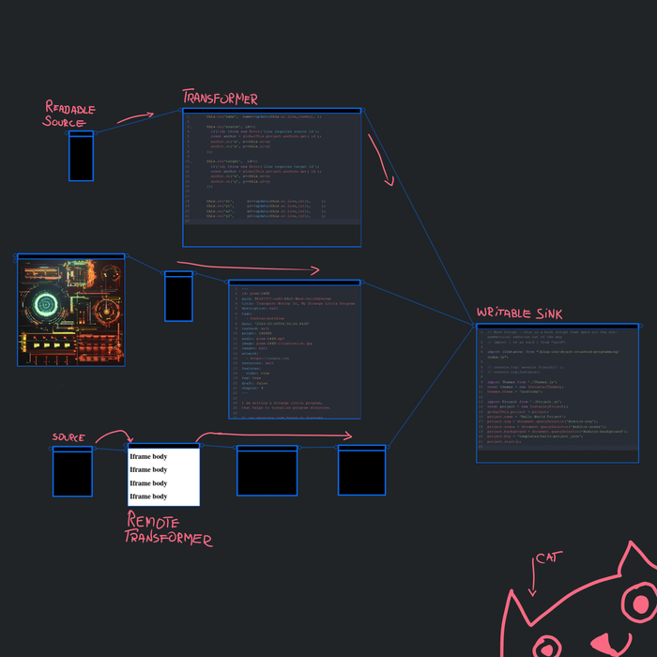Select small black node right of HUD image
This screenshot has height=657, width=657.
point(178,298)
